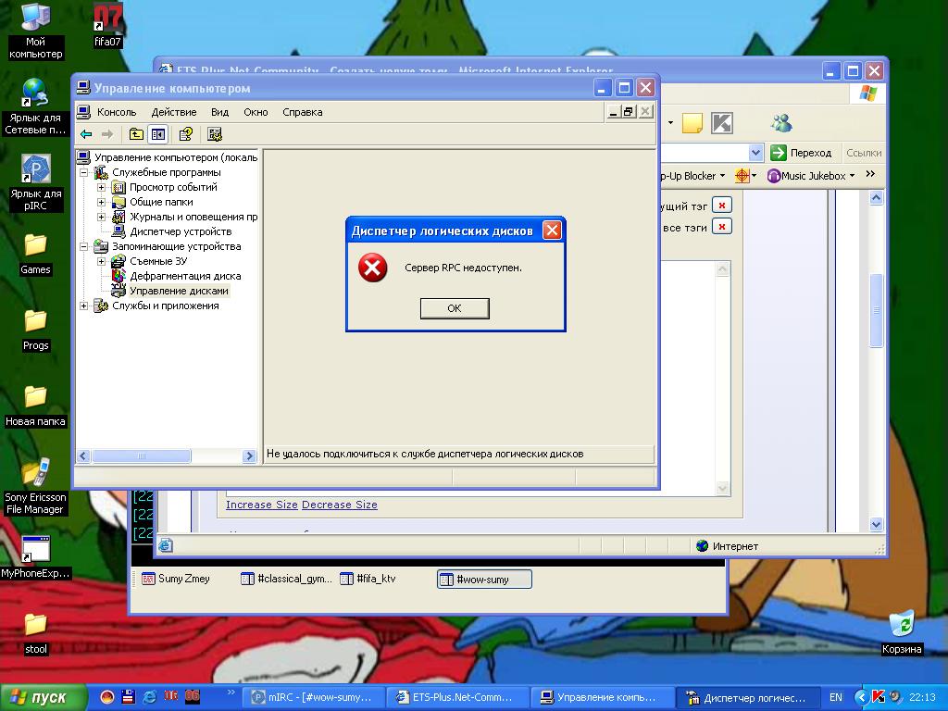This screenshot has height=711, width=948.
Task: Click the Up one level folder icon
Action: [x=136, y=134]
